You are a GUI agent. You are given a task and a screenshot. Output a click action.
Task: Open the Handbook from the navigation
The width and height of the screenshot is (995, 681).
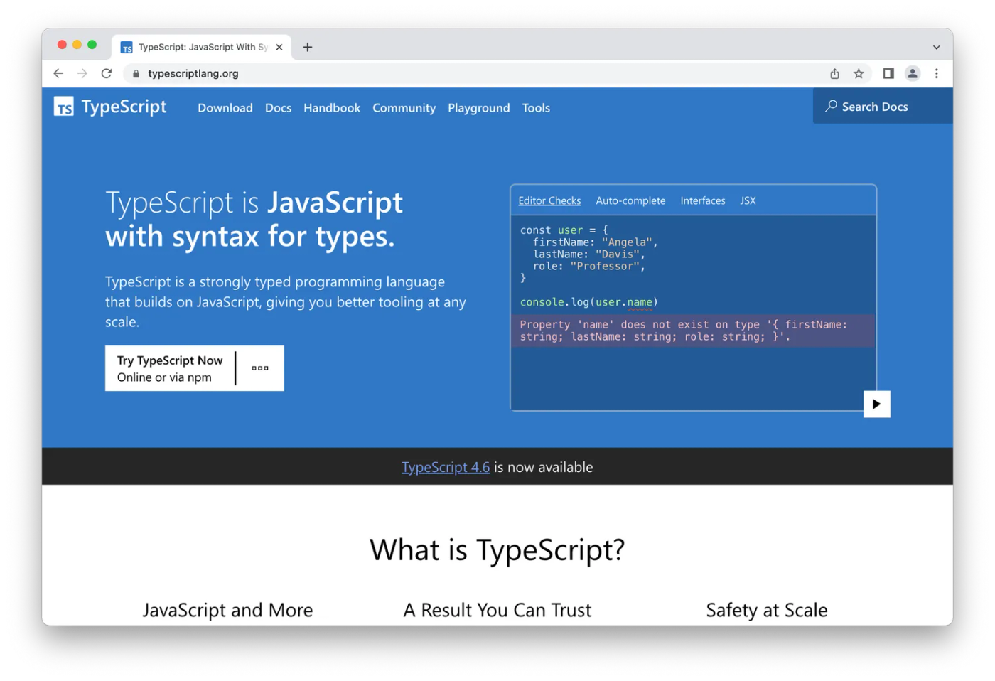(332, 108)
